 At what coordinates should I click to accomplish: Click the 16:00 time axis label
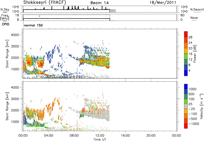click(125, 136)
